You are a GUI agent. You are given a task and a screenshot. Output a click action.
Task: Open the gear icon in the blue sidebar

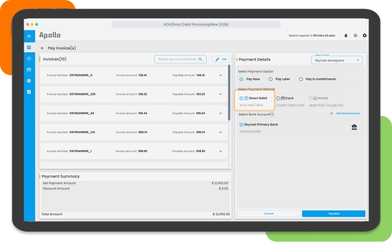point(29,81)
